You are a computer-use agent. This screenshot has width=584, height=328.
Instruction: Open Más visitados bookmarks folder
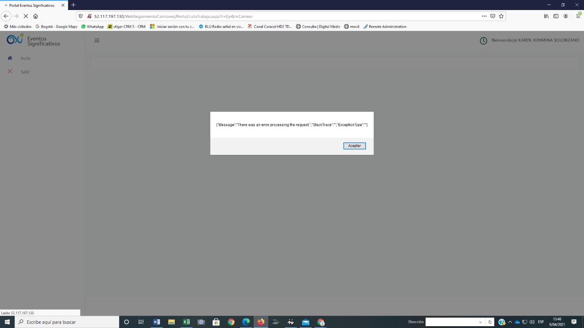pos(18,26)
